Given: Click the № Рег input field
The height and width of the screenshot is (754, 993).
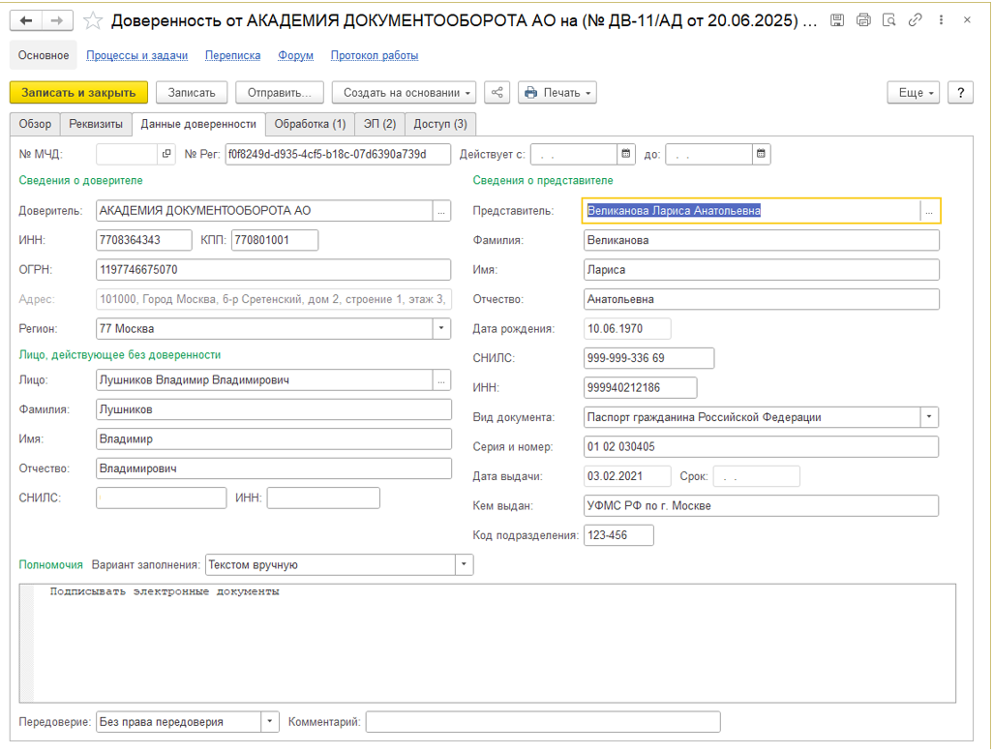Looking at the screenshot, I should (338, 154).
